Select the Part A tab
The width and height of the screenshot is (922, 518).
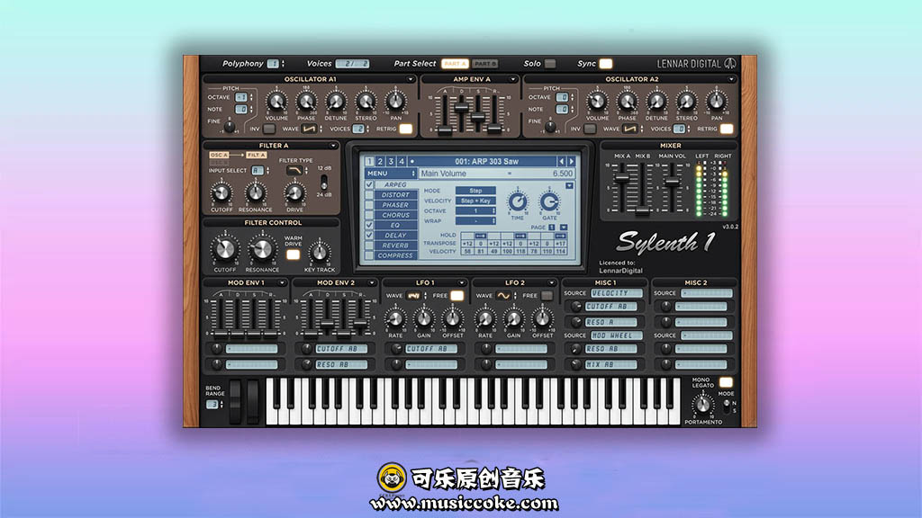point(455,64)
